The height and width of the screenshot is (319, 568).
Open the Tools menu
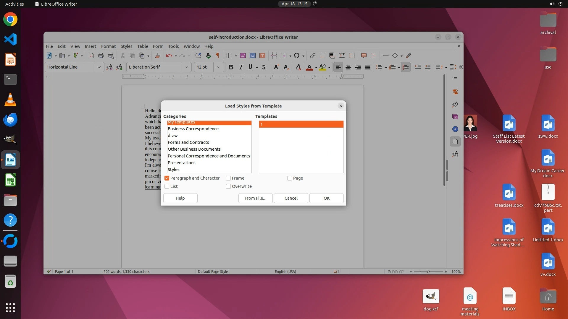click(173, 46)
